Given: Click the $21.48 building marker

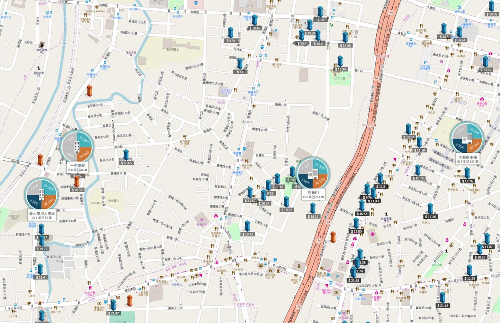Looking at the screenshot, I should pos(442,297).
